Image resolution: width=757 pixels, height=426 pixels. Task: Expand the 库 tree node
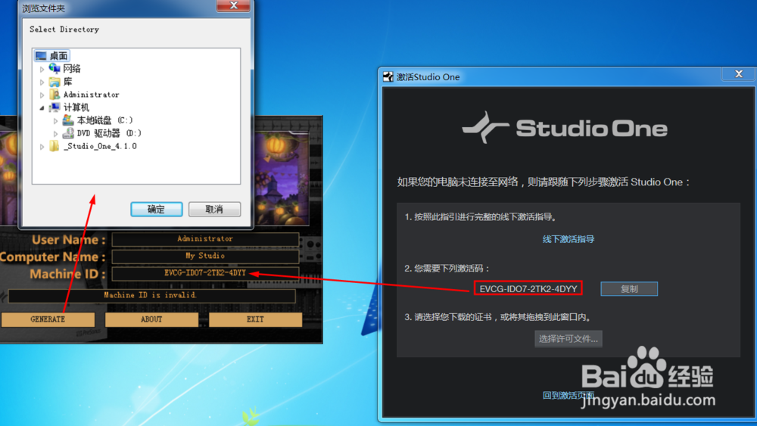[x=42, y=82]
